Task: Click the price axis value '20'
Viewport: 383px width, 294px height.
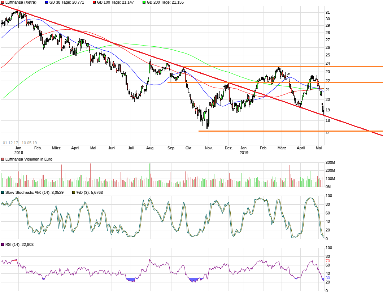Action: 327,99
